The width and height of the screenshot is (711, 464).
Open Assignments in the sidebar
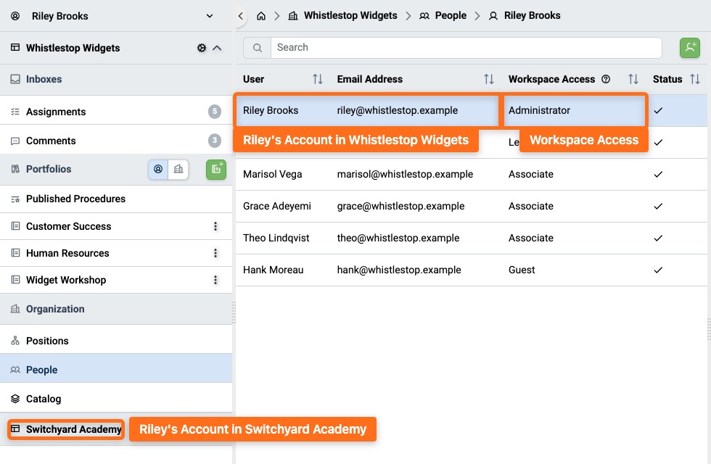(x=116, y=112)
